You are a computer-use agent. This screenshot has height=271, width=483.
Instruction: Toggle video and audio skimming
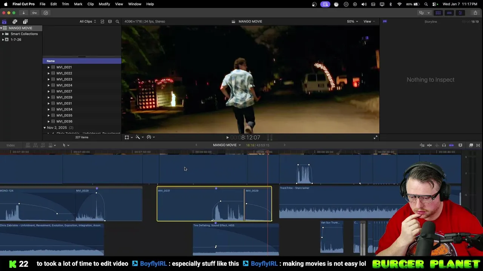(429, 145)
